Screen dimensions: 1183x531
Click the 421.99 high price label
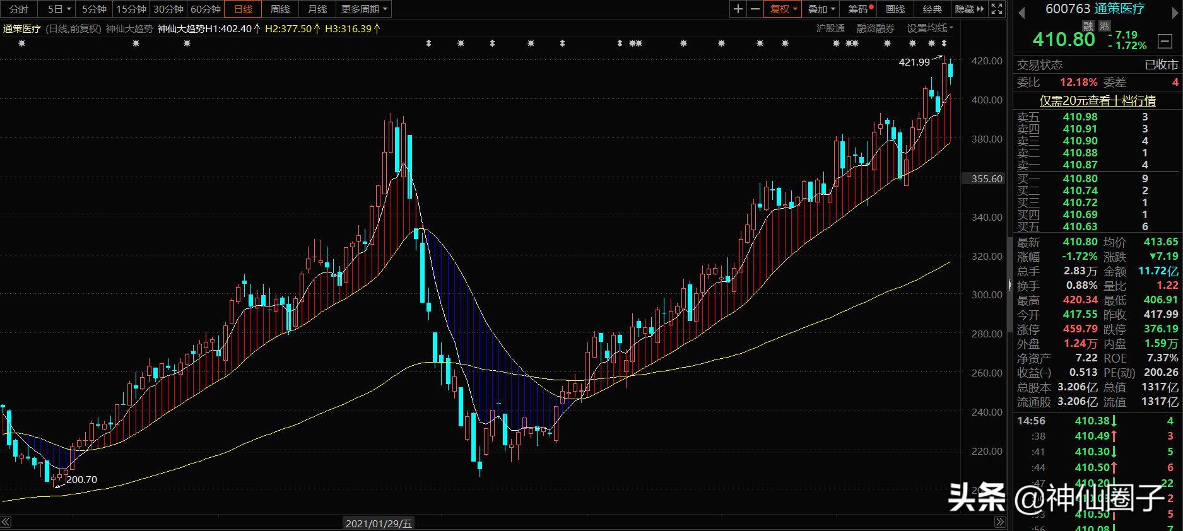coord(914,62)
